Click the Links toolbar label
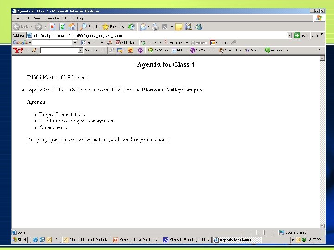This screenshot has width=334, height=250. tap(315, 35)
